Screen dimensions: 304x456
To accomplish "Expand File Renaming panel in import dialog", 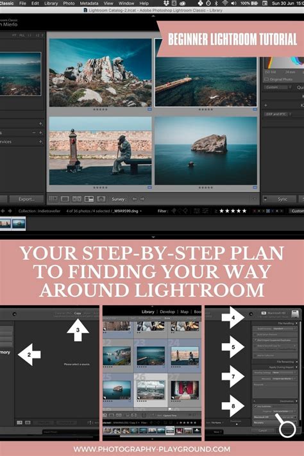I will coord(296,362).
